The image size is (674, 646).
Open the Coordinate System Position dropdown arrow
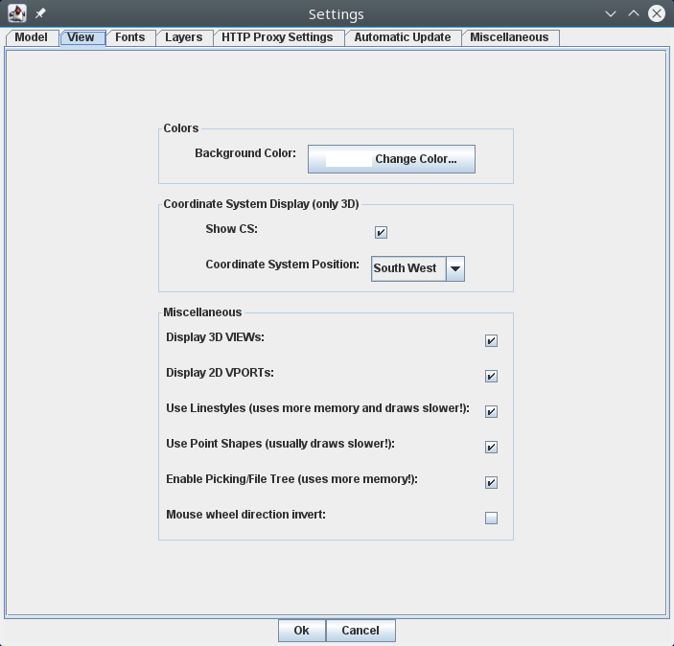(x=455, y=269)
